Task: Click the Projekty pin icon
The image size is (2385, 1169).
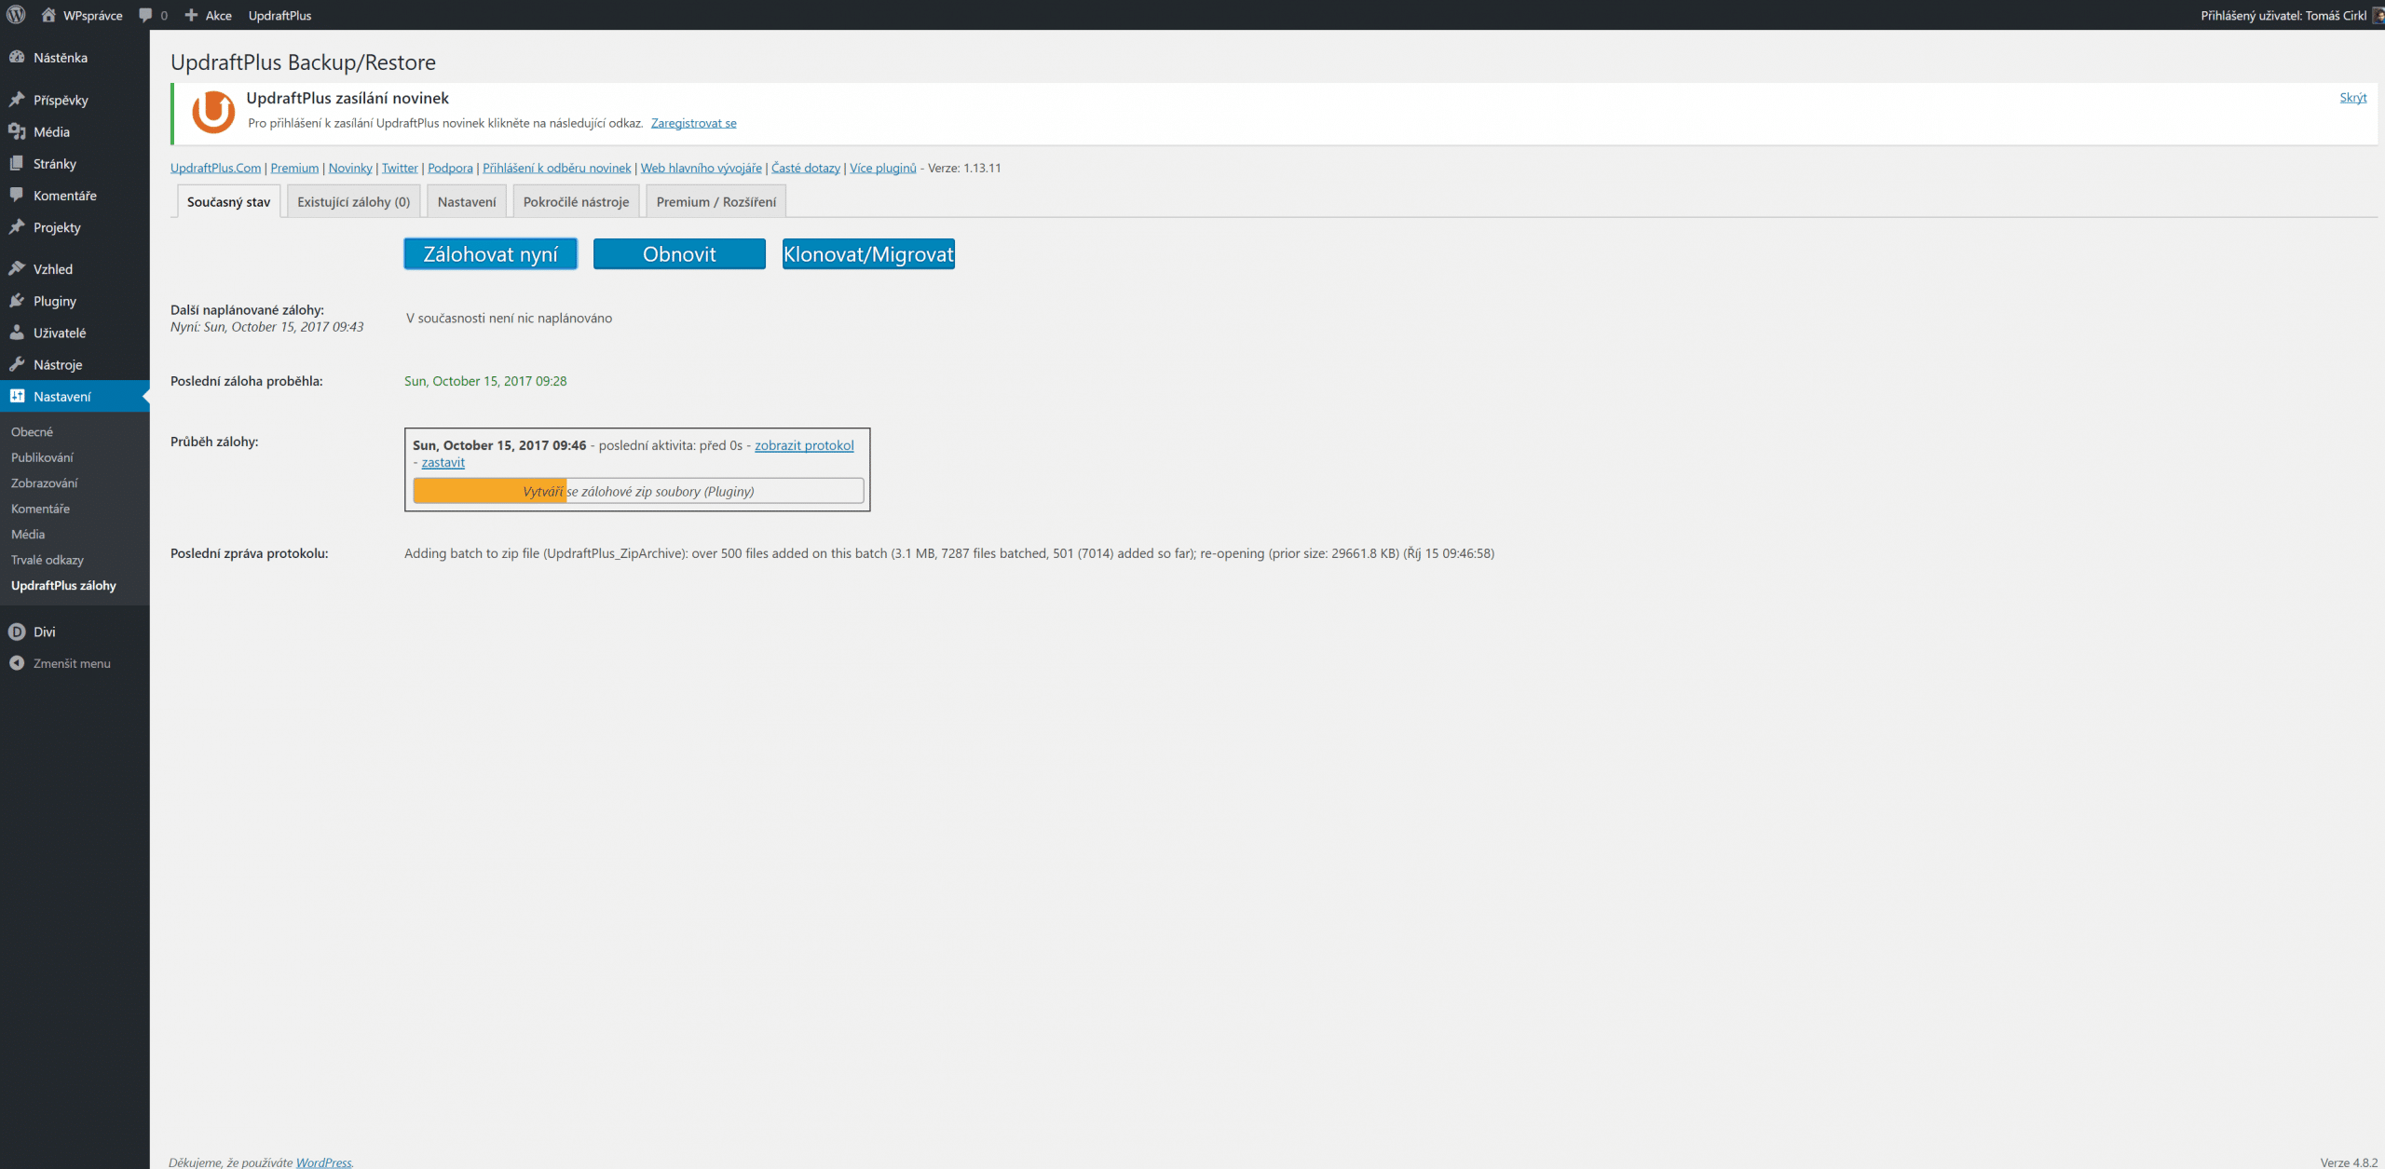Action: coord(17,227)
